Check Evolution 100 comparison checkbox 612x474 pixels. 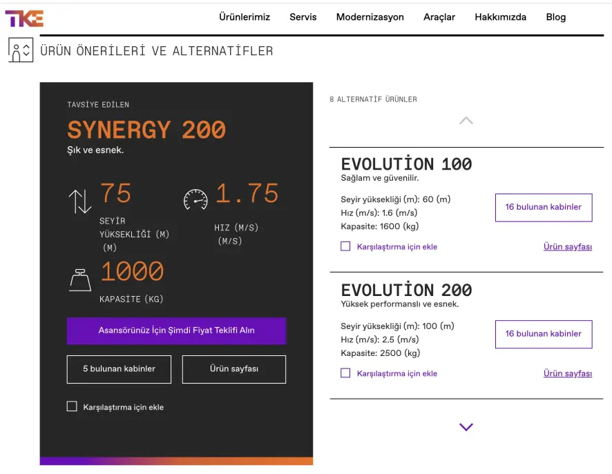click(345, 246)
